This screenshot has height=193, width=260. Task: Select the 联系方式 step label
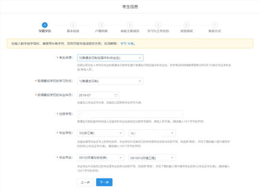(215, 31)
